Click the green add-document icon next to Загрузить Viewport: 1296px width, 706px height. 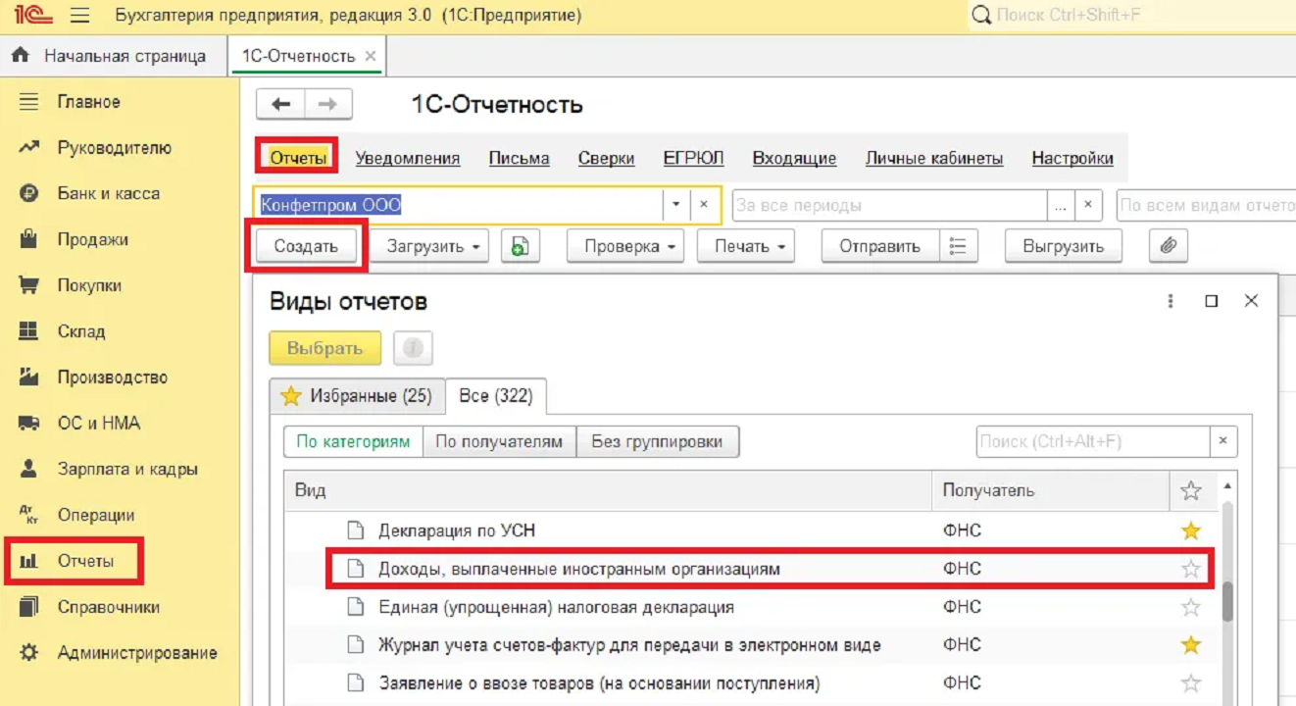click(521, 246)
